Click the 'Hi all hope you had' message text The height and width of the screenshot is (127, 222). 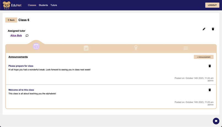pos(49,70)
